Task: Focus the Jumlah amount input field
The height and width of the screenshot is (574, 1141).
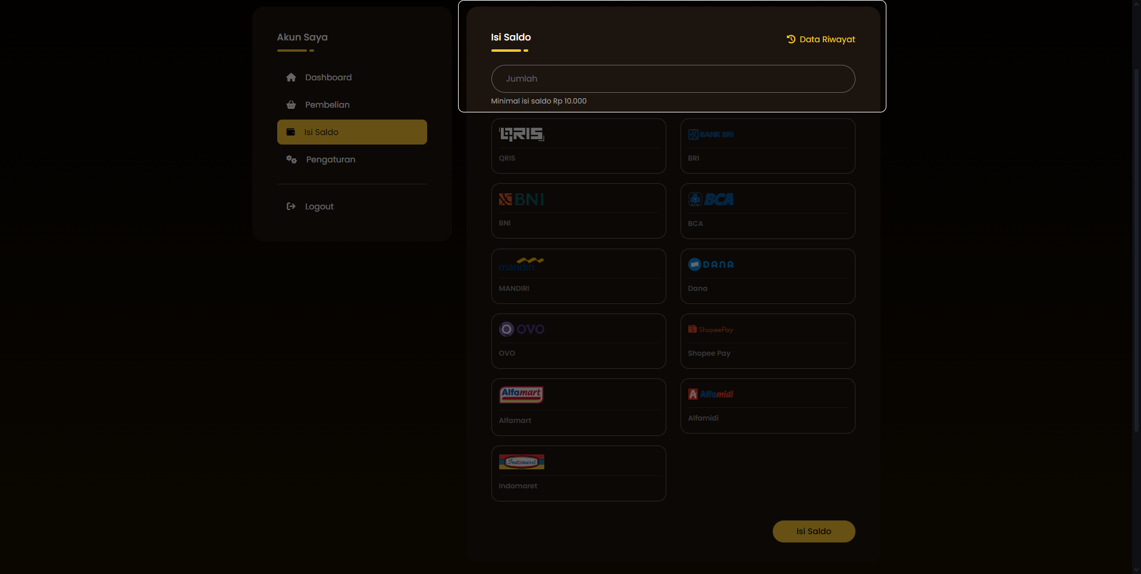Action: click(x=673, y=79)
